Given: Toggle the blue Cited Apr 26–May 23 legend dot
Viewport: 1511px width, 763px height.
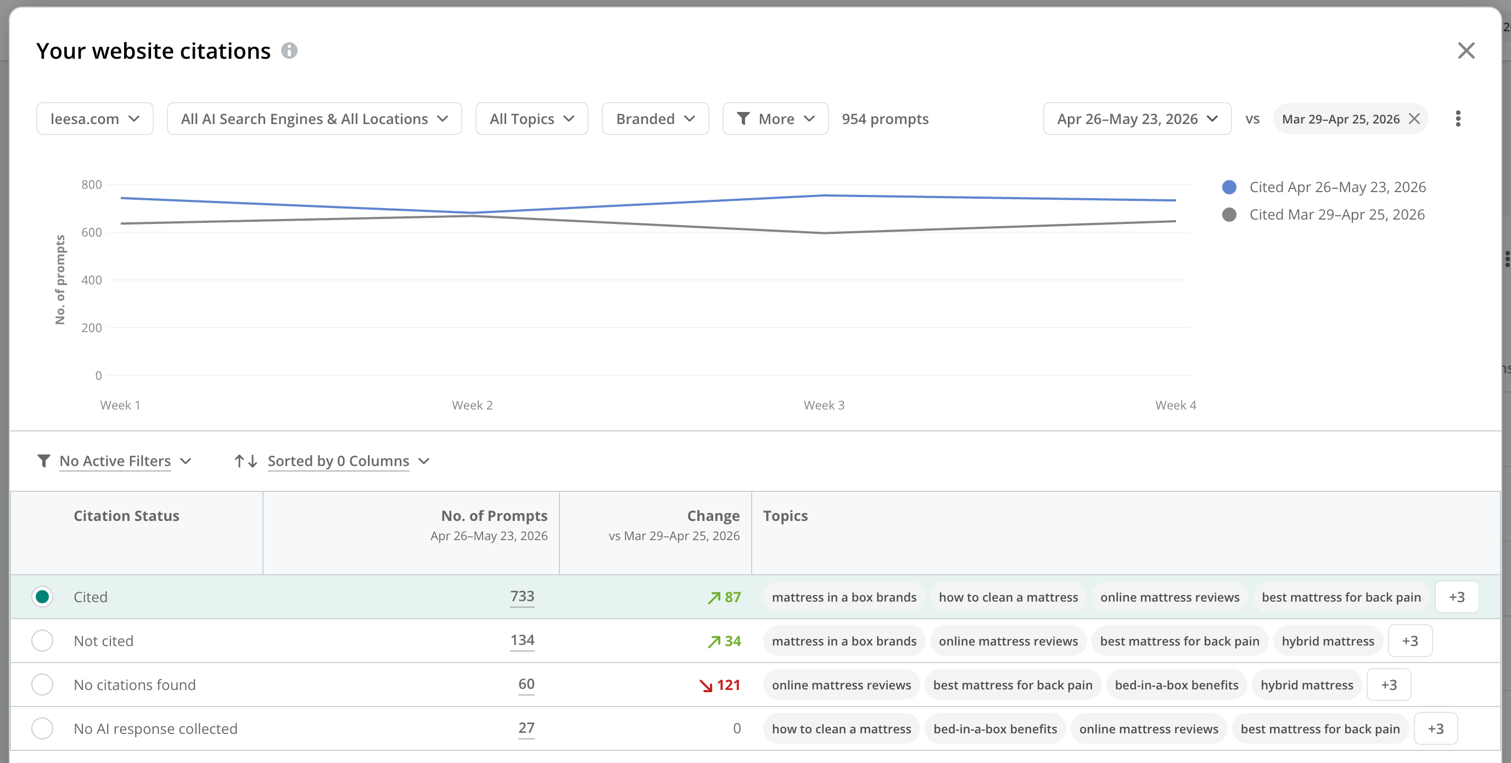Looking at the screenshot, I should pos(1229,187).
